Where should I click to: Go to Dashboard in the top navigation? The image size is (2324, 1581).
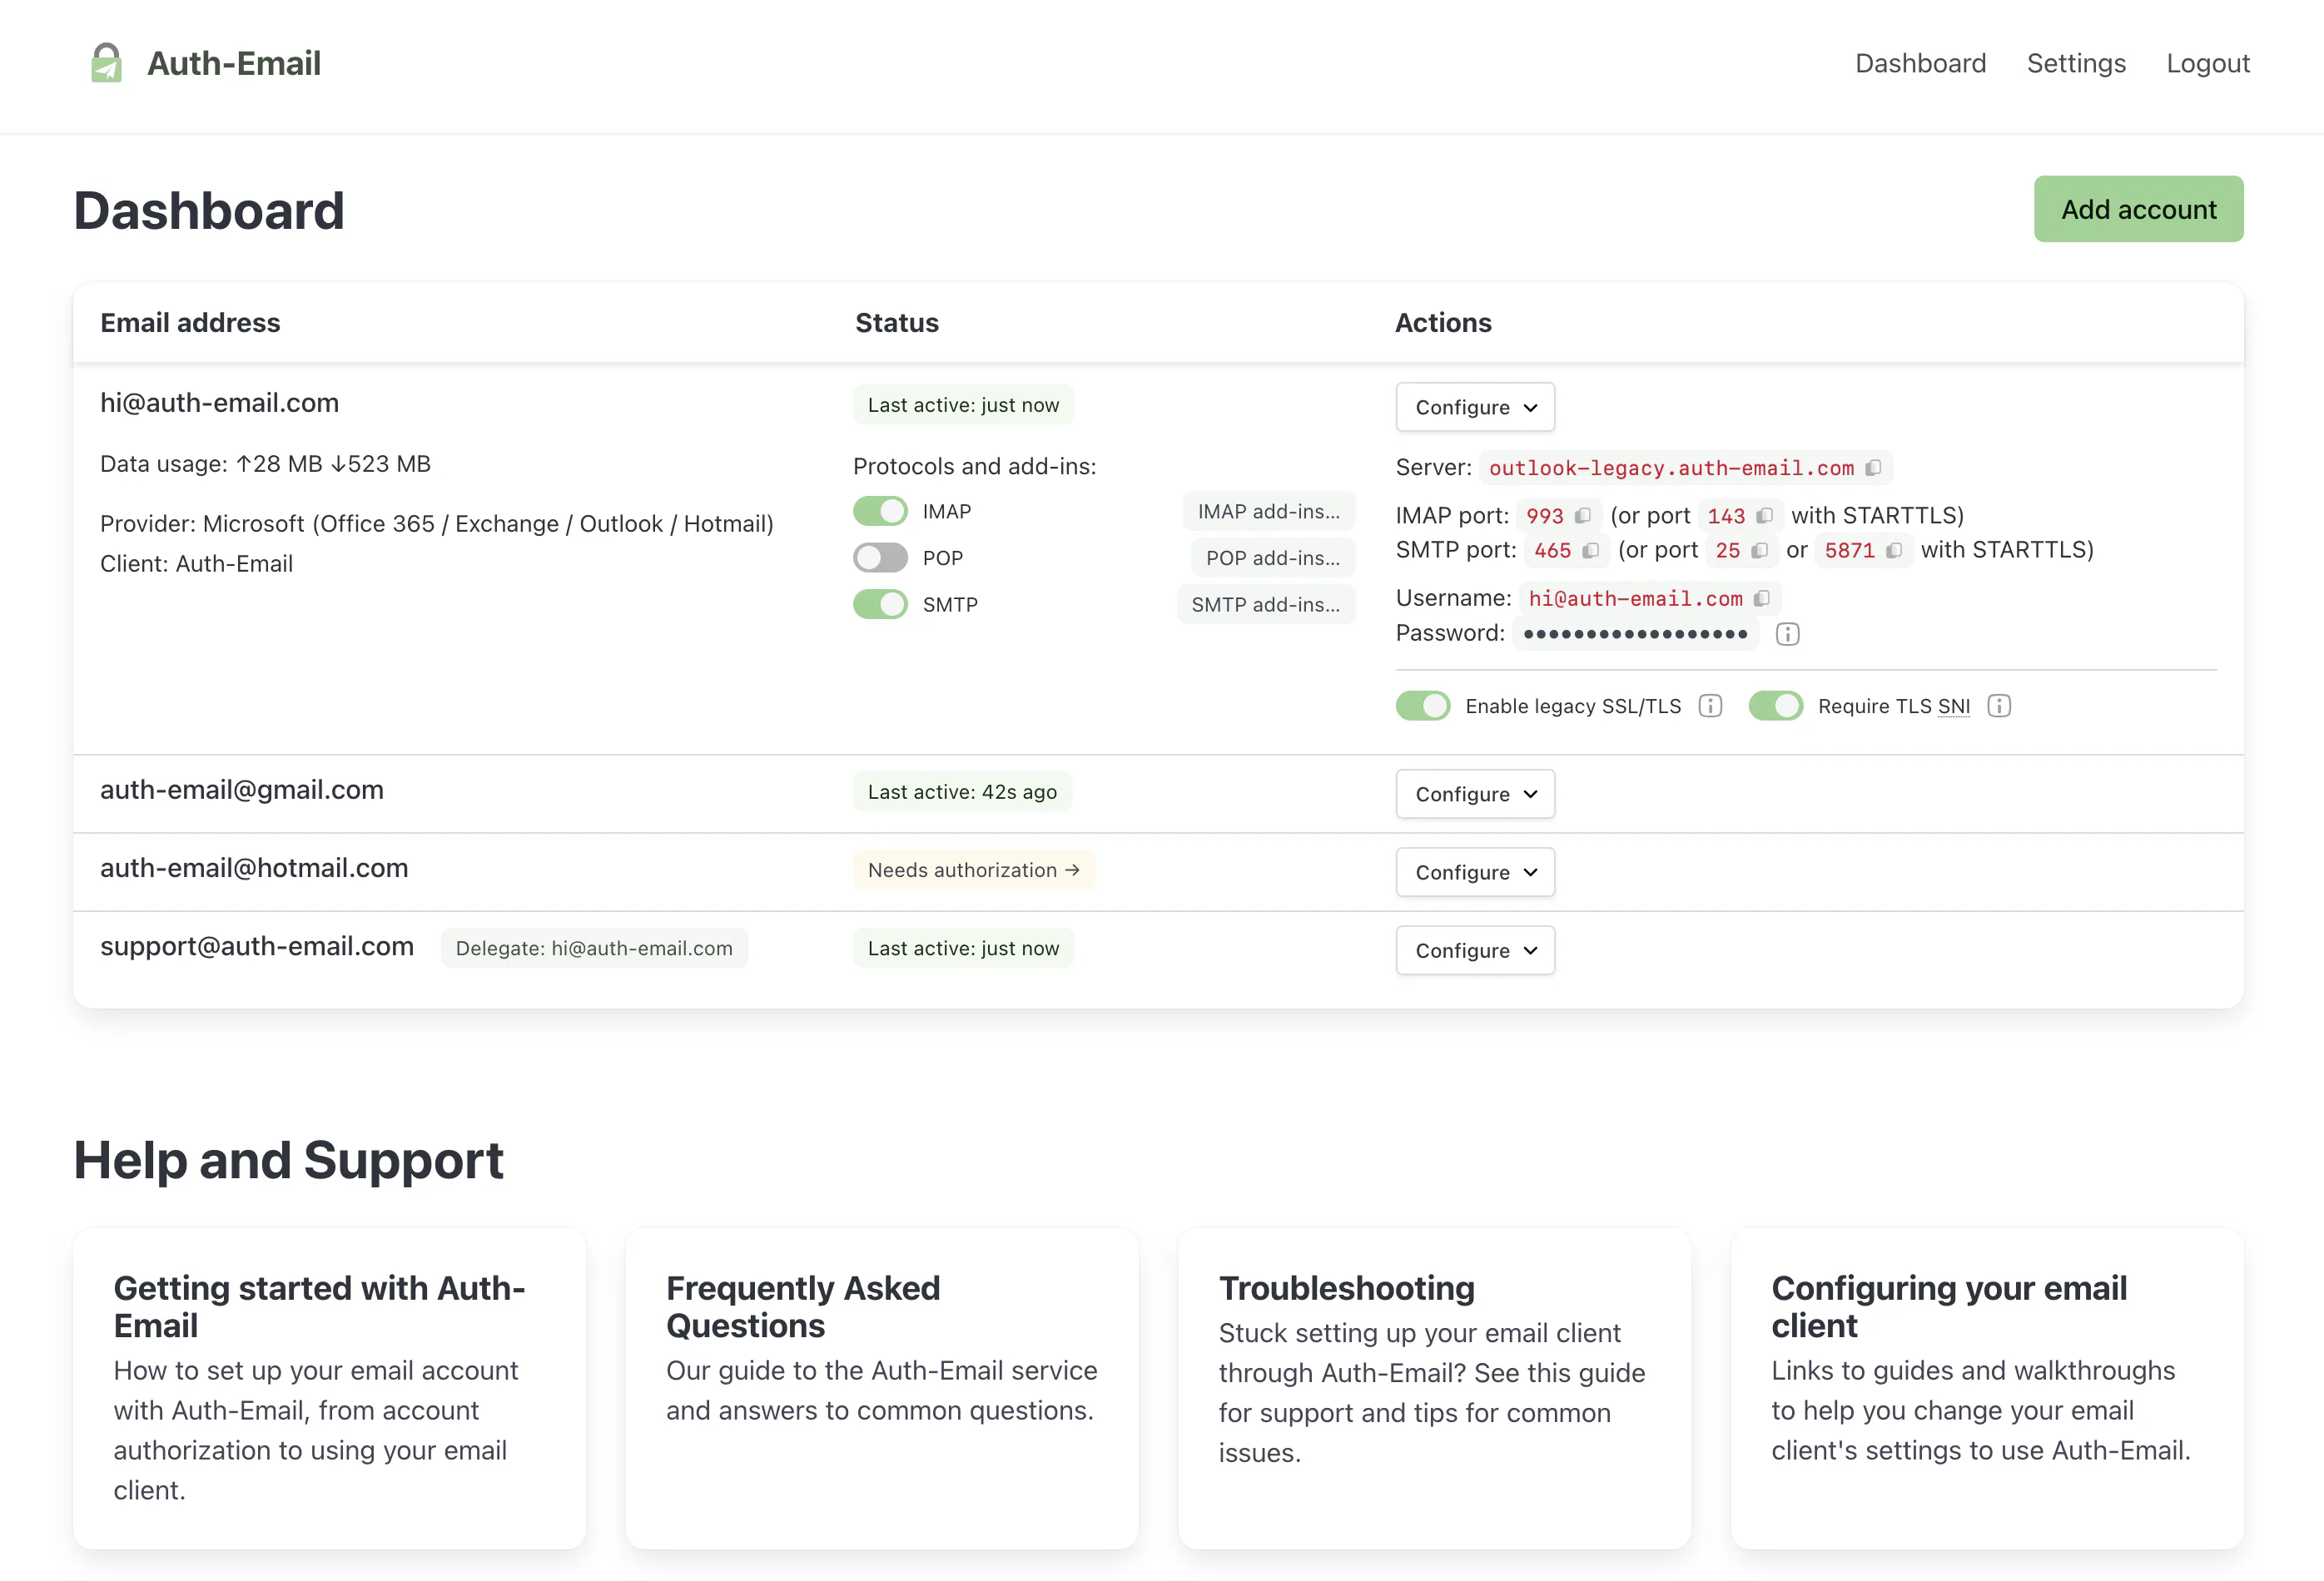(1920, 63)
